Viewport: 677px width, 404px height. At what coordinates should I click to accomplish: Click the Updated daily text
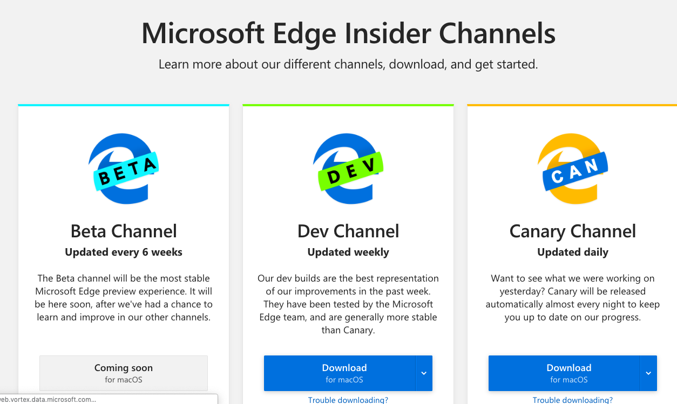[x=573, y=252]
